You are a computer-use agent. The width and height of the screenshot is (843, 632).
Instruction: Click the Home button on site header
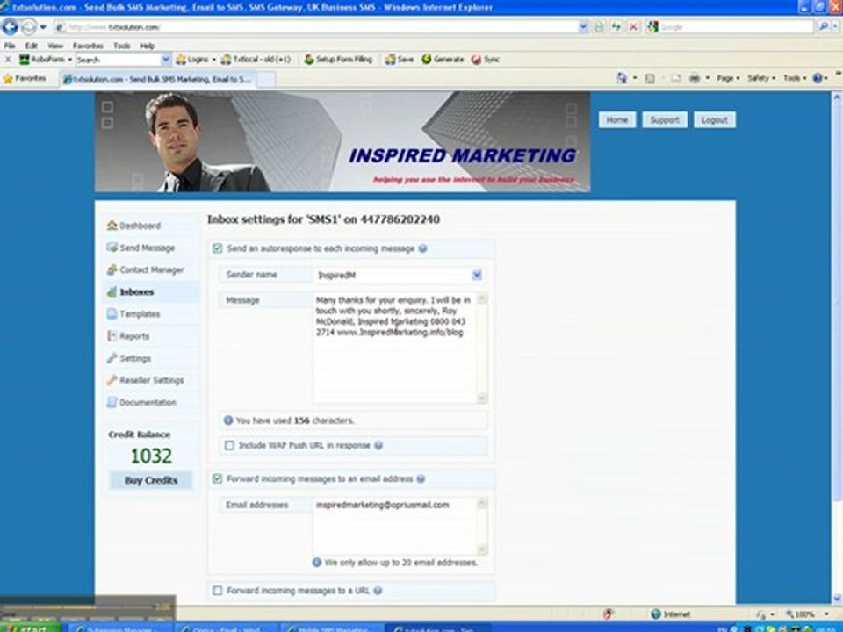(616, 120)
